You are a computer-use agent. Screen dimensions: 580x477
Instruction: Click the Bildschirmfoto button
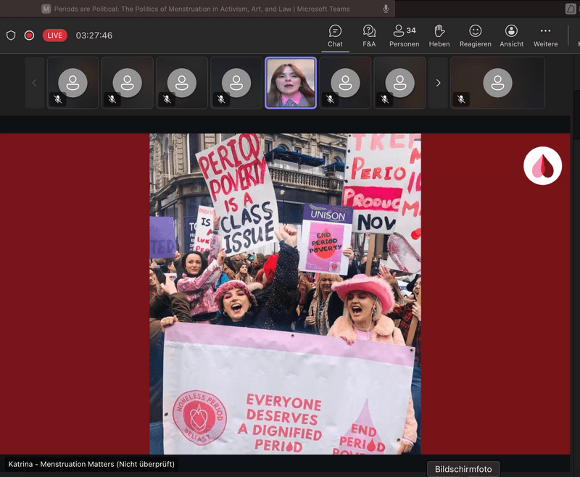point(463,469)
